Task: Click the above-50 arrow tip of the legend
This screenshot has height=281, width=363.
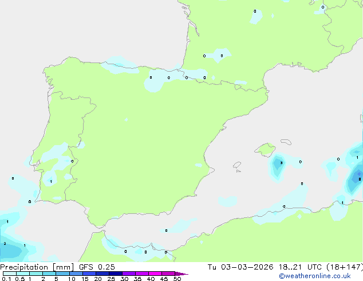Action: [x=181, y=274]
